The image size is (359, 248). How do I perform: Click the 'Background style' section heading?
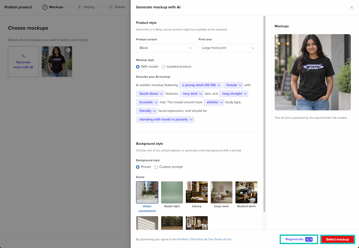pos(150,144)
